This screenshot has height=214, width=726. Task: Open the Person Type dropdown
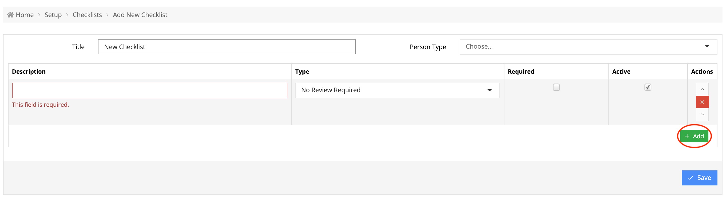[588, 47]
